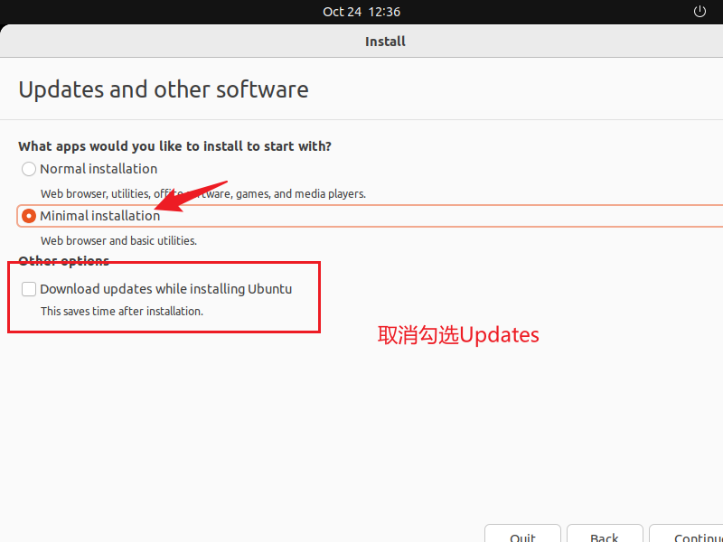Click the Install window title bar

coord(385,42)
